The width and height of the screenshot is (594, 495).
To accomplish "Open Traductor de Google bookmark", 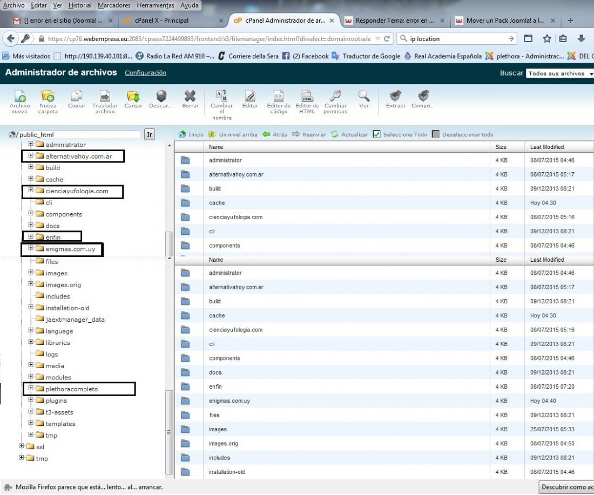I will [x=366, y=56].
